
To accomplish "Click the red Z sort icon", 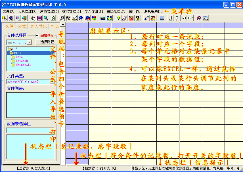I will pyautogui.click(x=154, y=18).
